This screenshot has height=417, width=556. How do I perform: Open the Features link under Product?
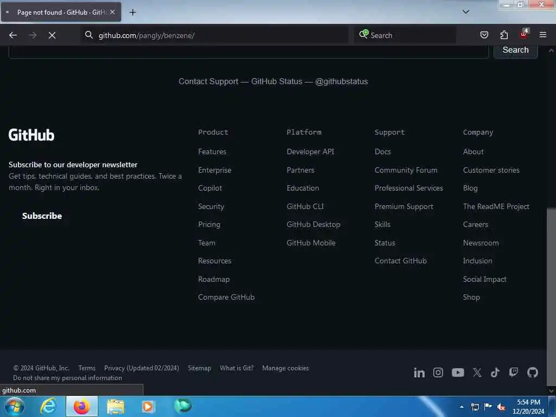[212, 151]
